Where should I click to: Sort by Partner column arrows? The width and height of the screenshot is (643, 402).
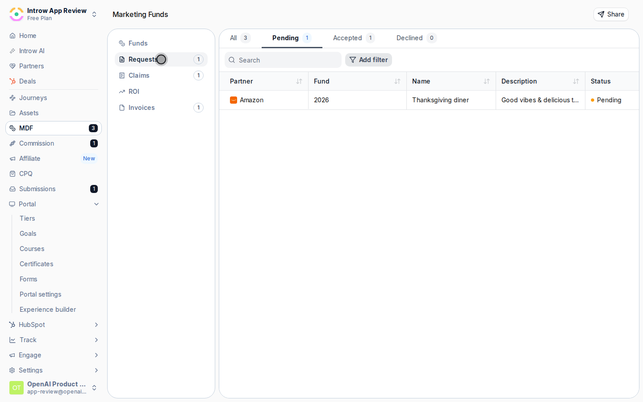click(299, 81)
